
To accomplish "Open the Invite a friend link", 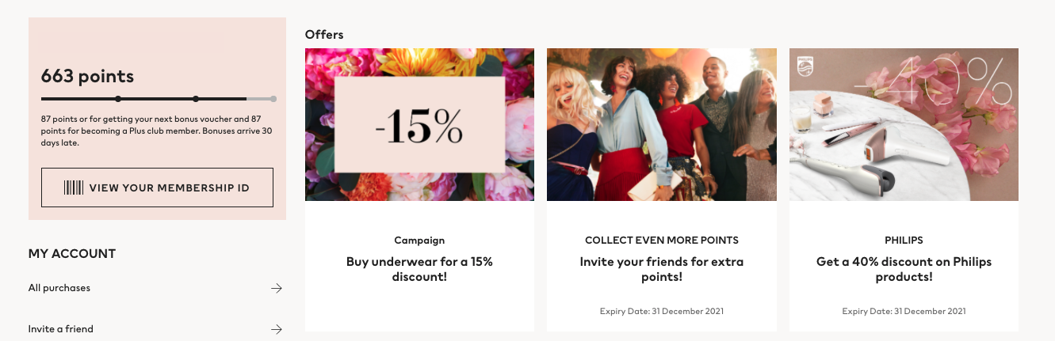I will (60, 329).
